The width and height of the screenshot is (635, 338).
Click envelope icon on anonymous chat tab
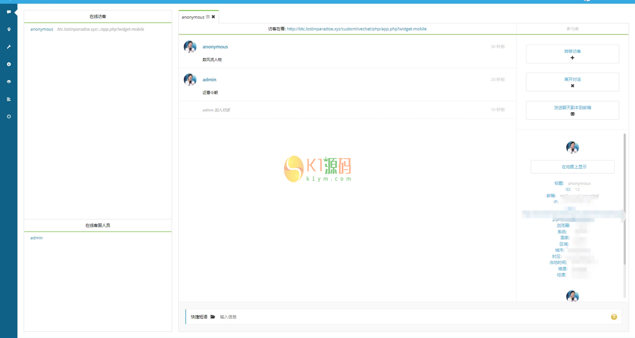pos(208,17)
